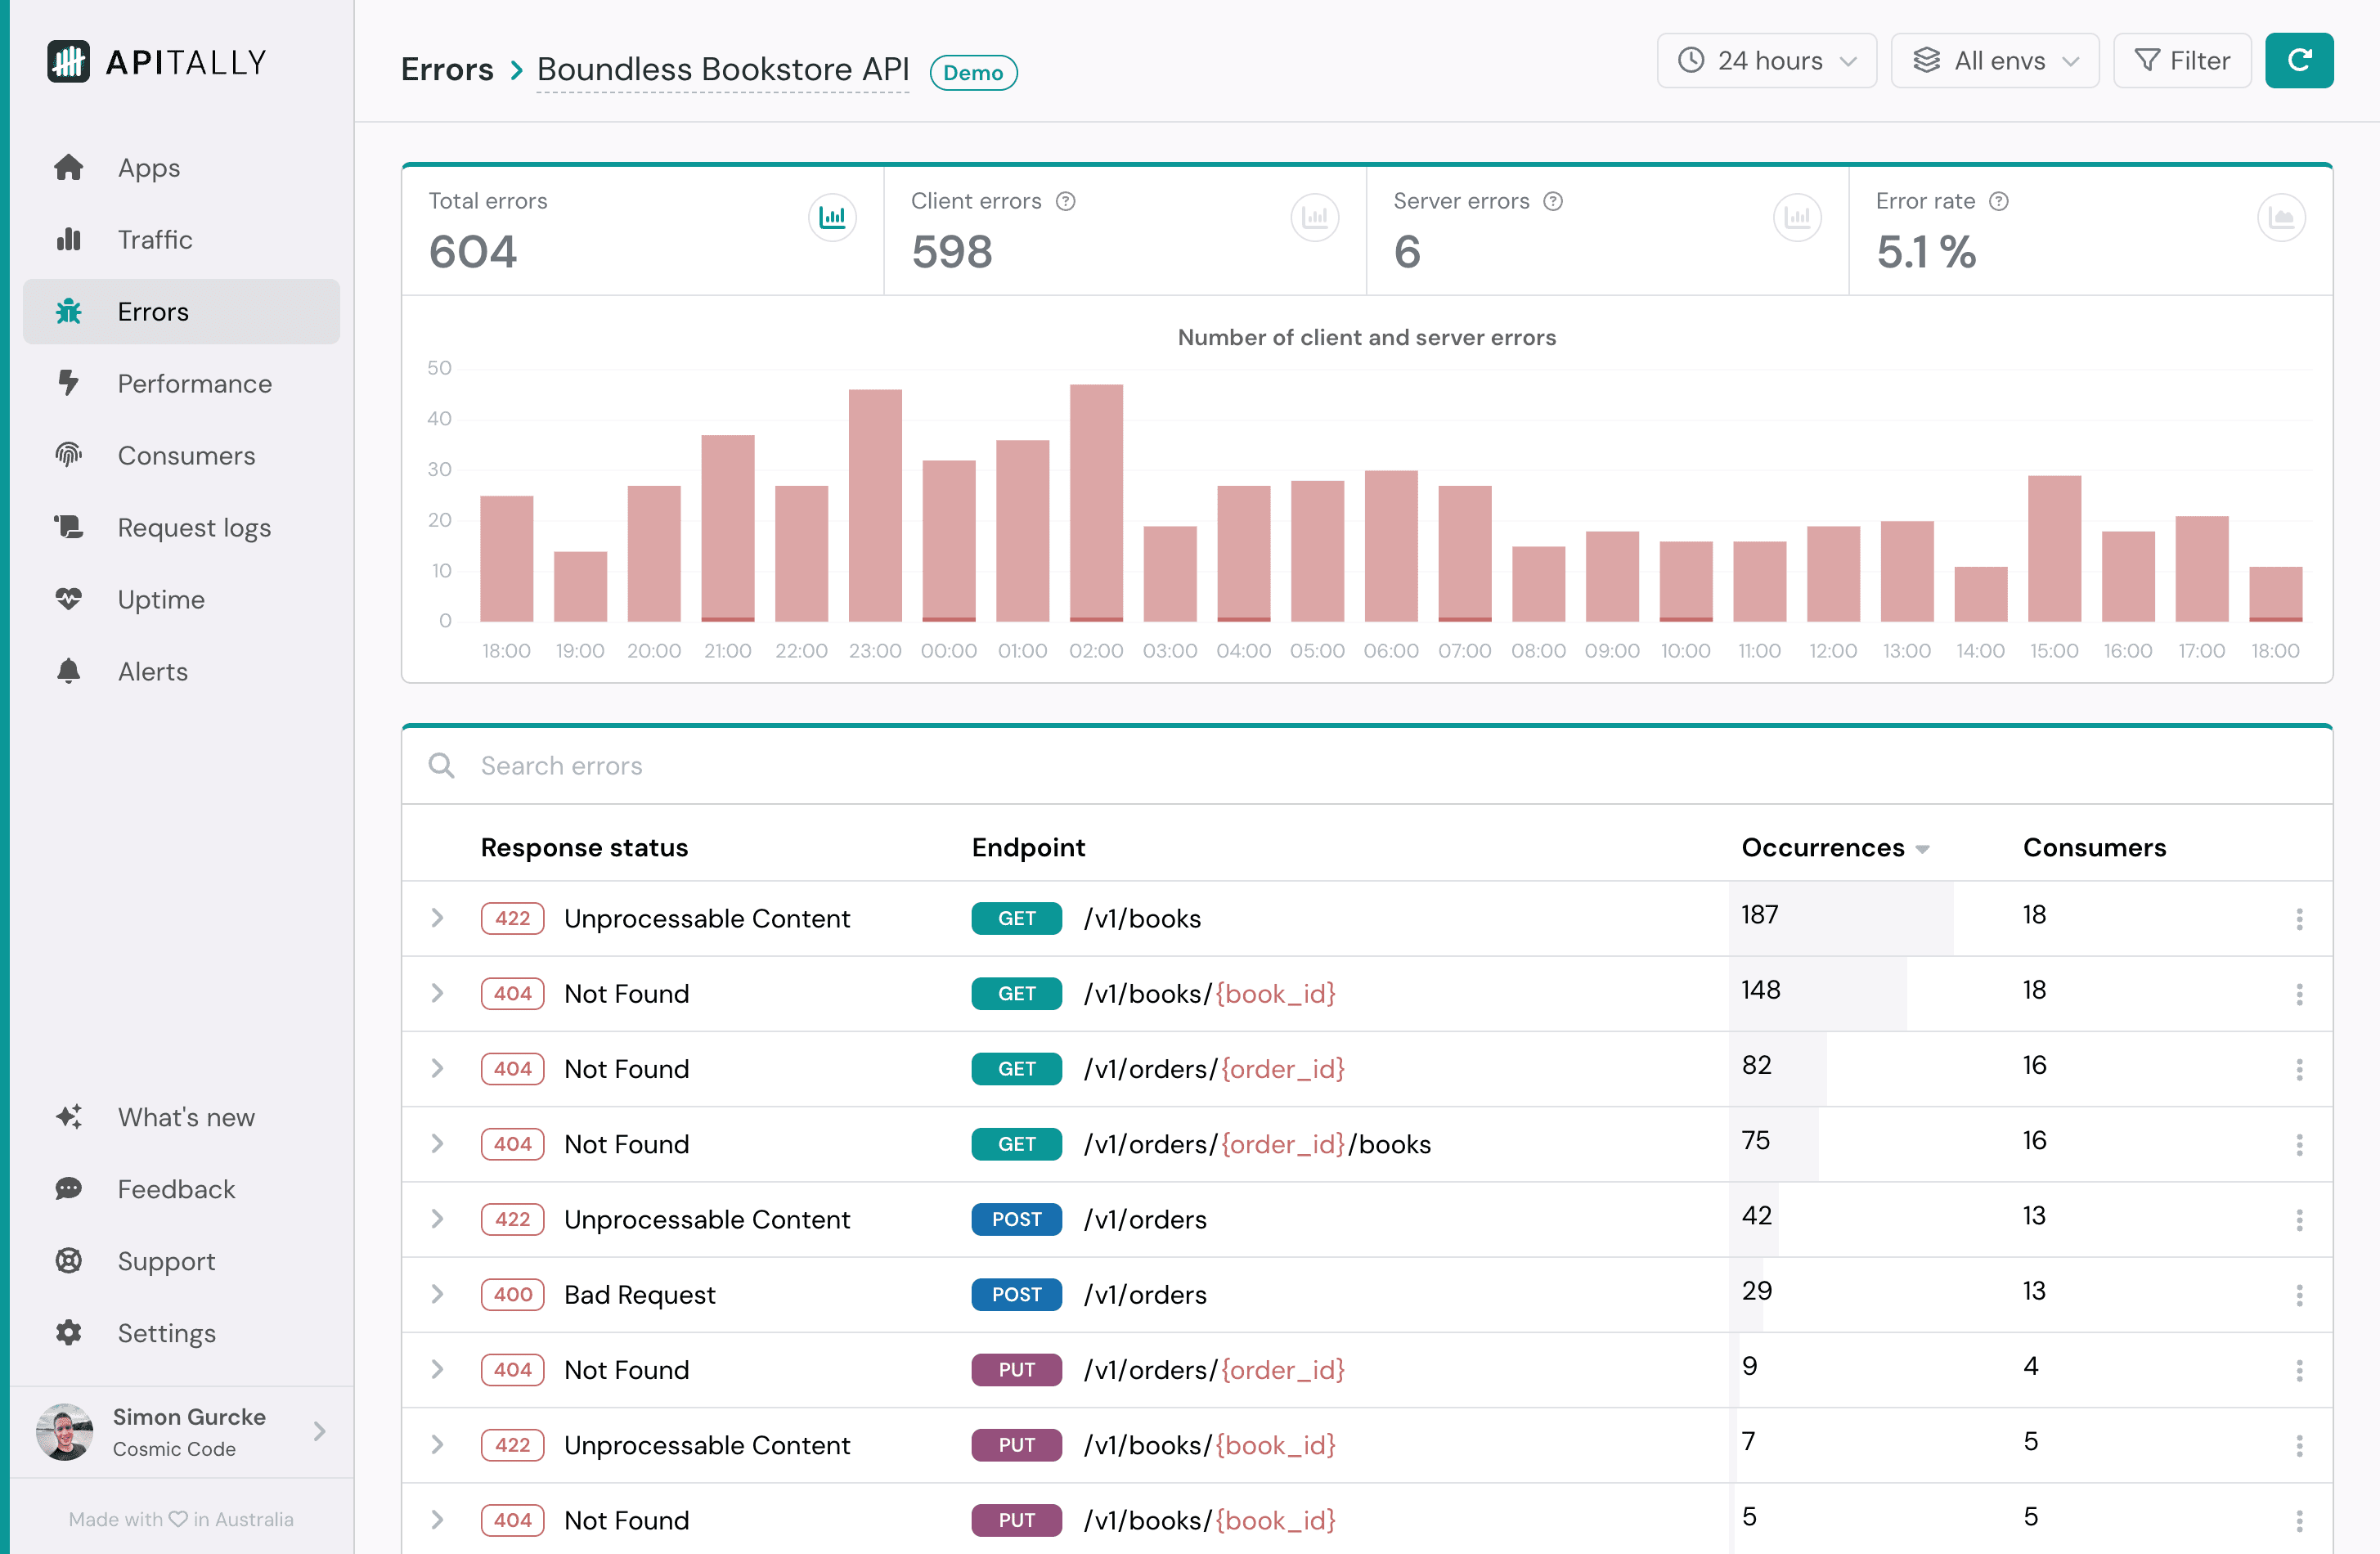This screenshot has height=1554, width=2380.
Task: Go to Traffic in sidebar
Action: click(x=182, y=239)
